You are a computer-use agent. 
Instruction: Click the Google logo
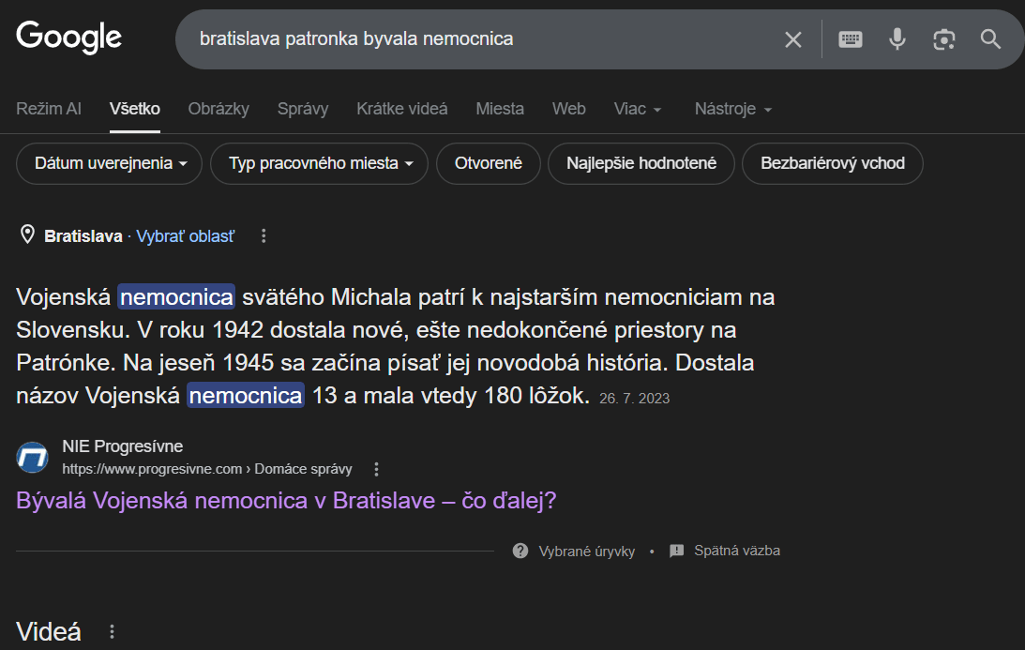pyautogui.click(x=68, y=38)
